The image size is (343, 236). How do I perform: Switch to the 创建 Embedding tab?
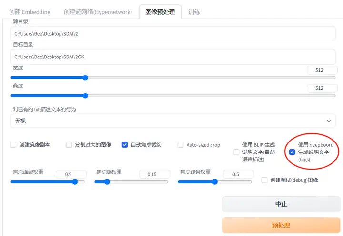30,12
